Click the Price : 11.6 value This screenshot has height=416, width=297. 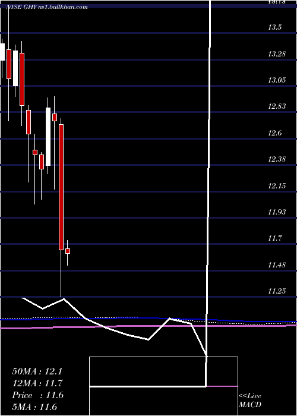(x=37, y=395)
